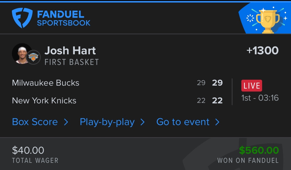Select the Josh Hart player name
291x170 pixels.
(x=70, y=51)
